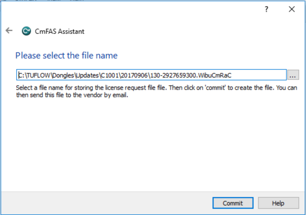Click the CmFAS Assistant logo icon

pyautogui.click(x=26, y=31)
